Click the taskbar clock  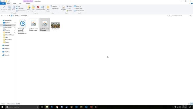(x=184, y=107)
